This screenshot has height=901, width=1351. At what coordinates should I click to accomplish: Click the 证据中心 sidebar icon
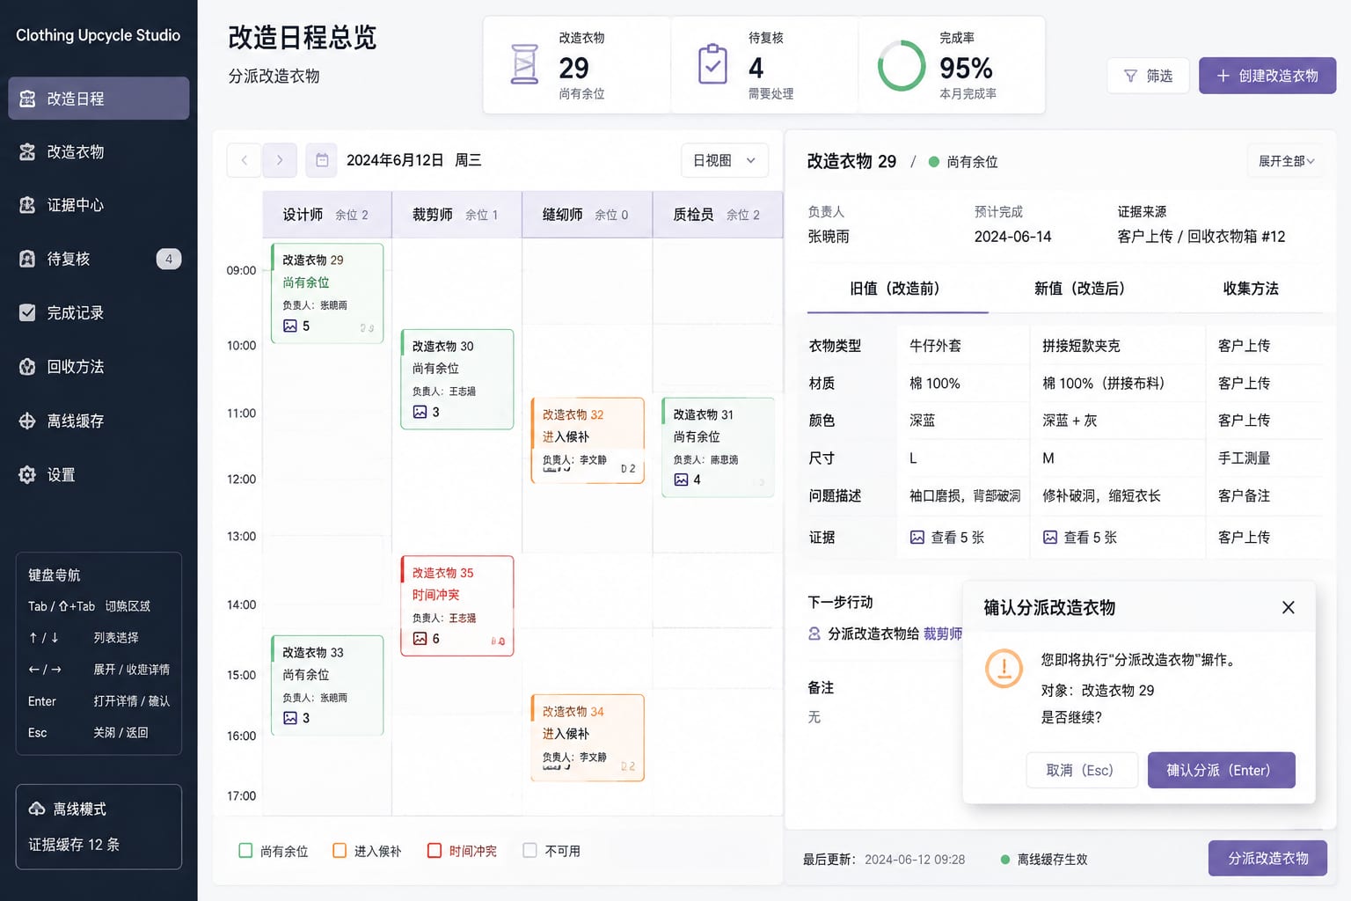(x=28, y=205)
